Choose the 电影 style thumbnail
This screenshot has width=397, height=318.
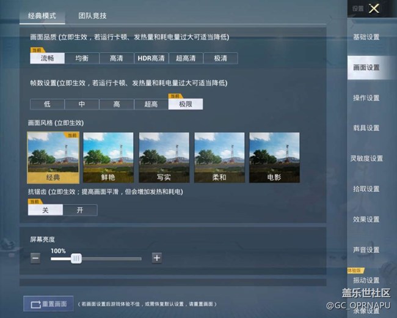pos(274,158)
